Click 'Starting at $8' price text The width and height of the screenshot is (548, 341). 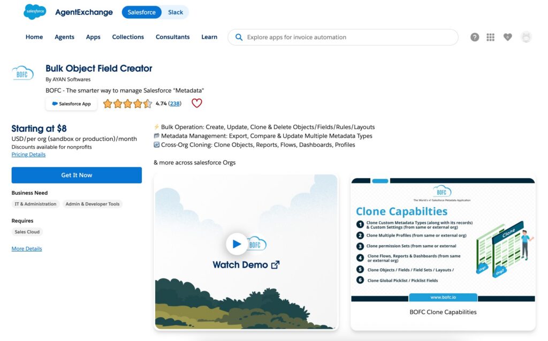tap(39, 128)
